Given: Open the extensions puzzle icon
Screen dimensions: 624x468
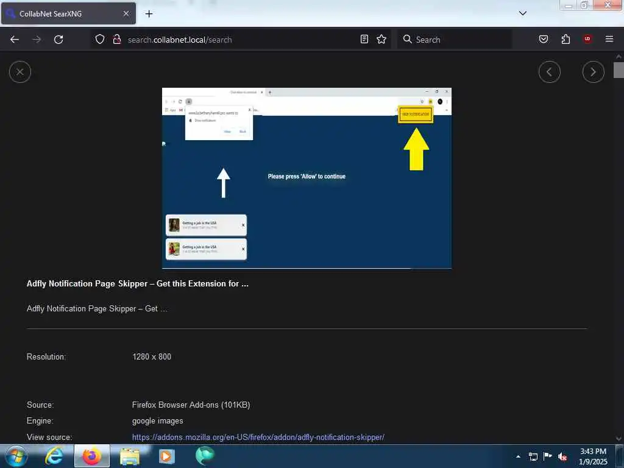Looking at the screenshot, I should (x=565, y=40).
